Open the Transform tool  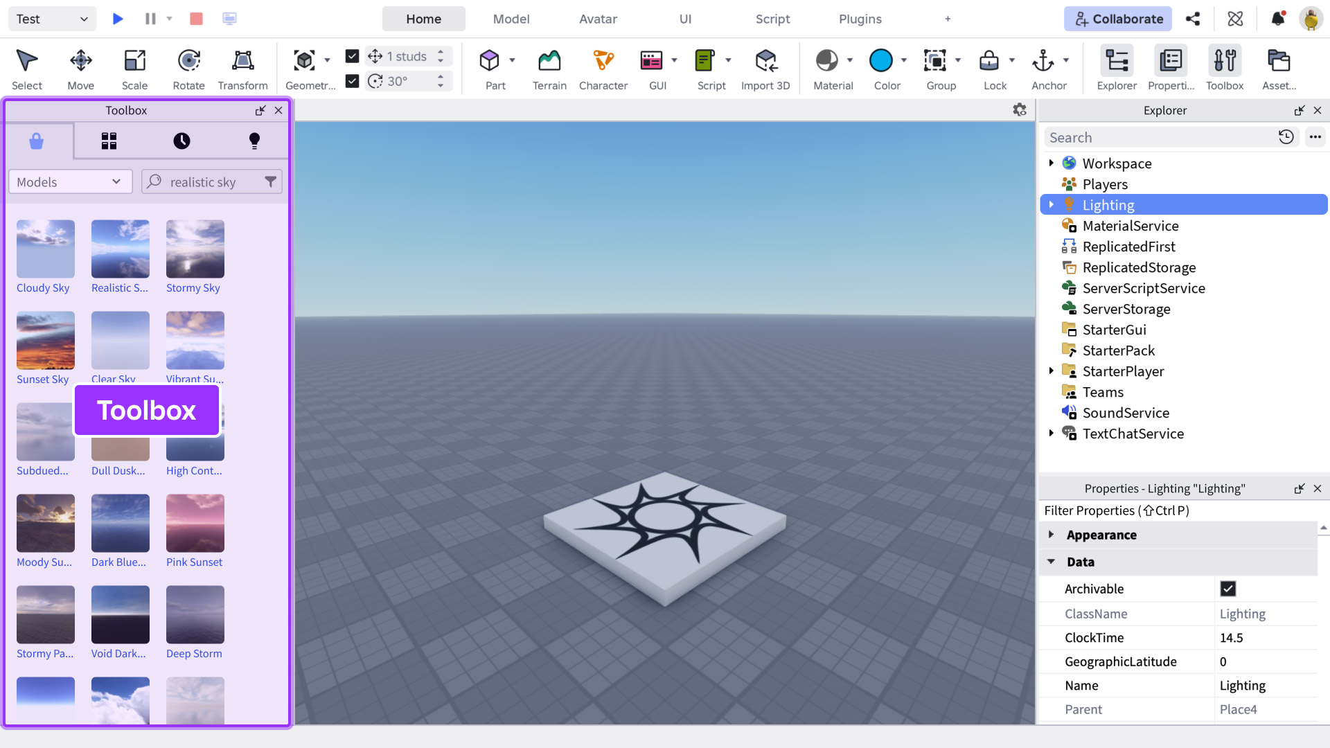[x=242, y=69]
